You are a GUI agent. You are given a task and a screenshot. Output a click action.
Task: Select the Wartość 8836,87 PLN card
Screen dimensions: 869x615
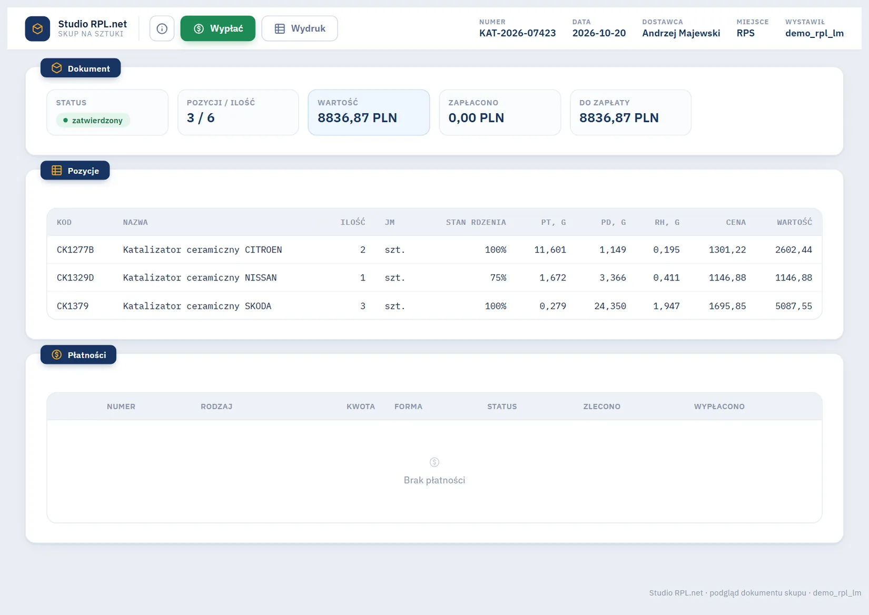(x=369, y=112)
